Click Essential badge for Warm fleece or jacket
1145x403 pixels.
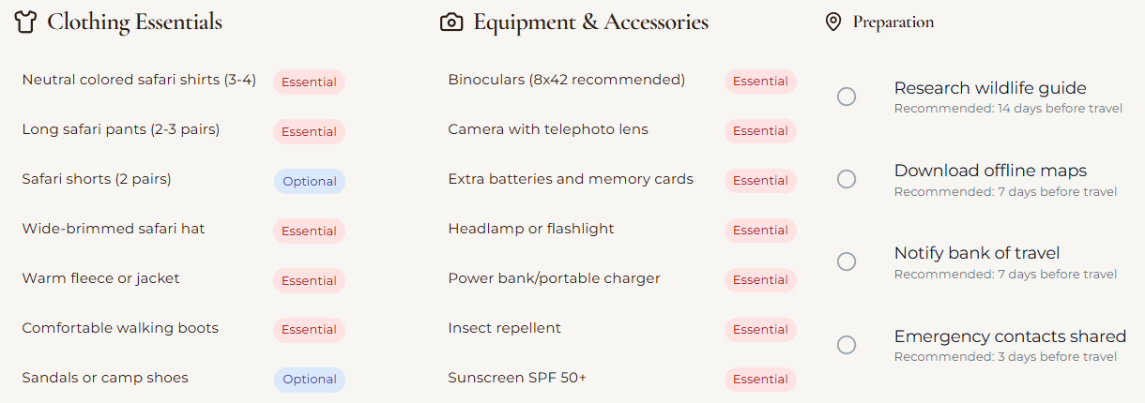coord(309,280)
